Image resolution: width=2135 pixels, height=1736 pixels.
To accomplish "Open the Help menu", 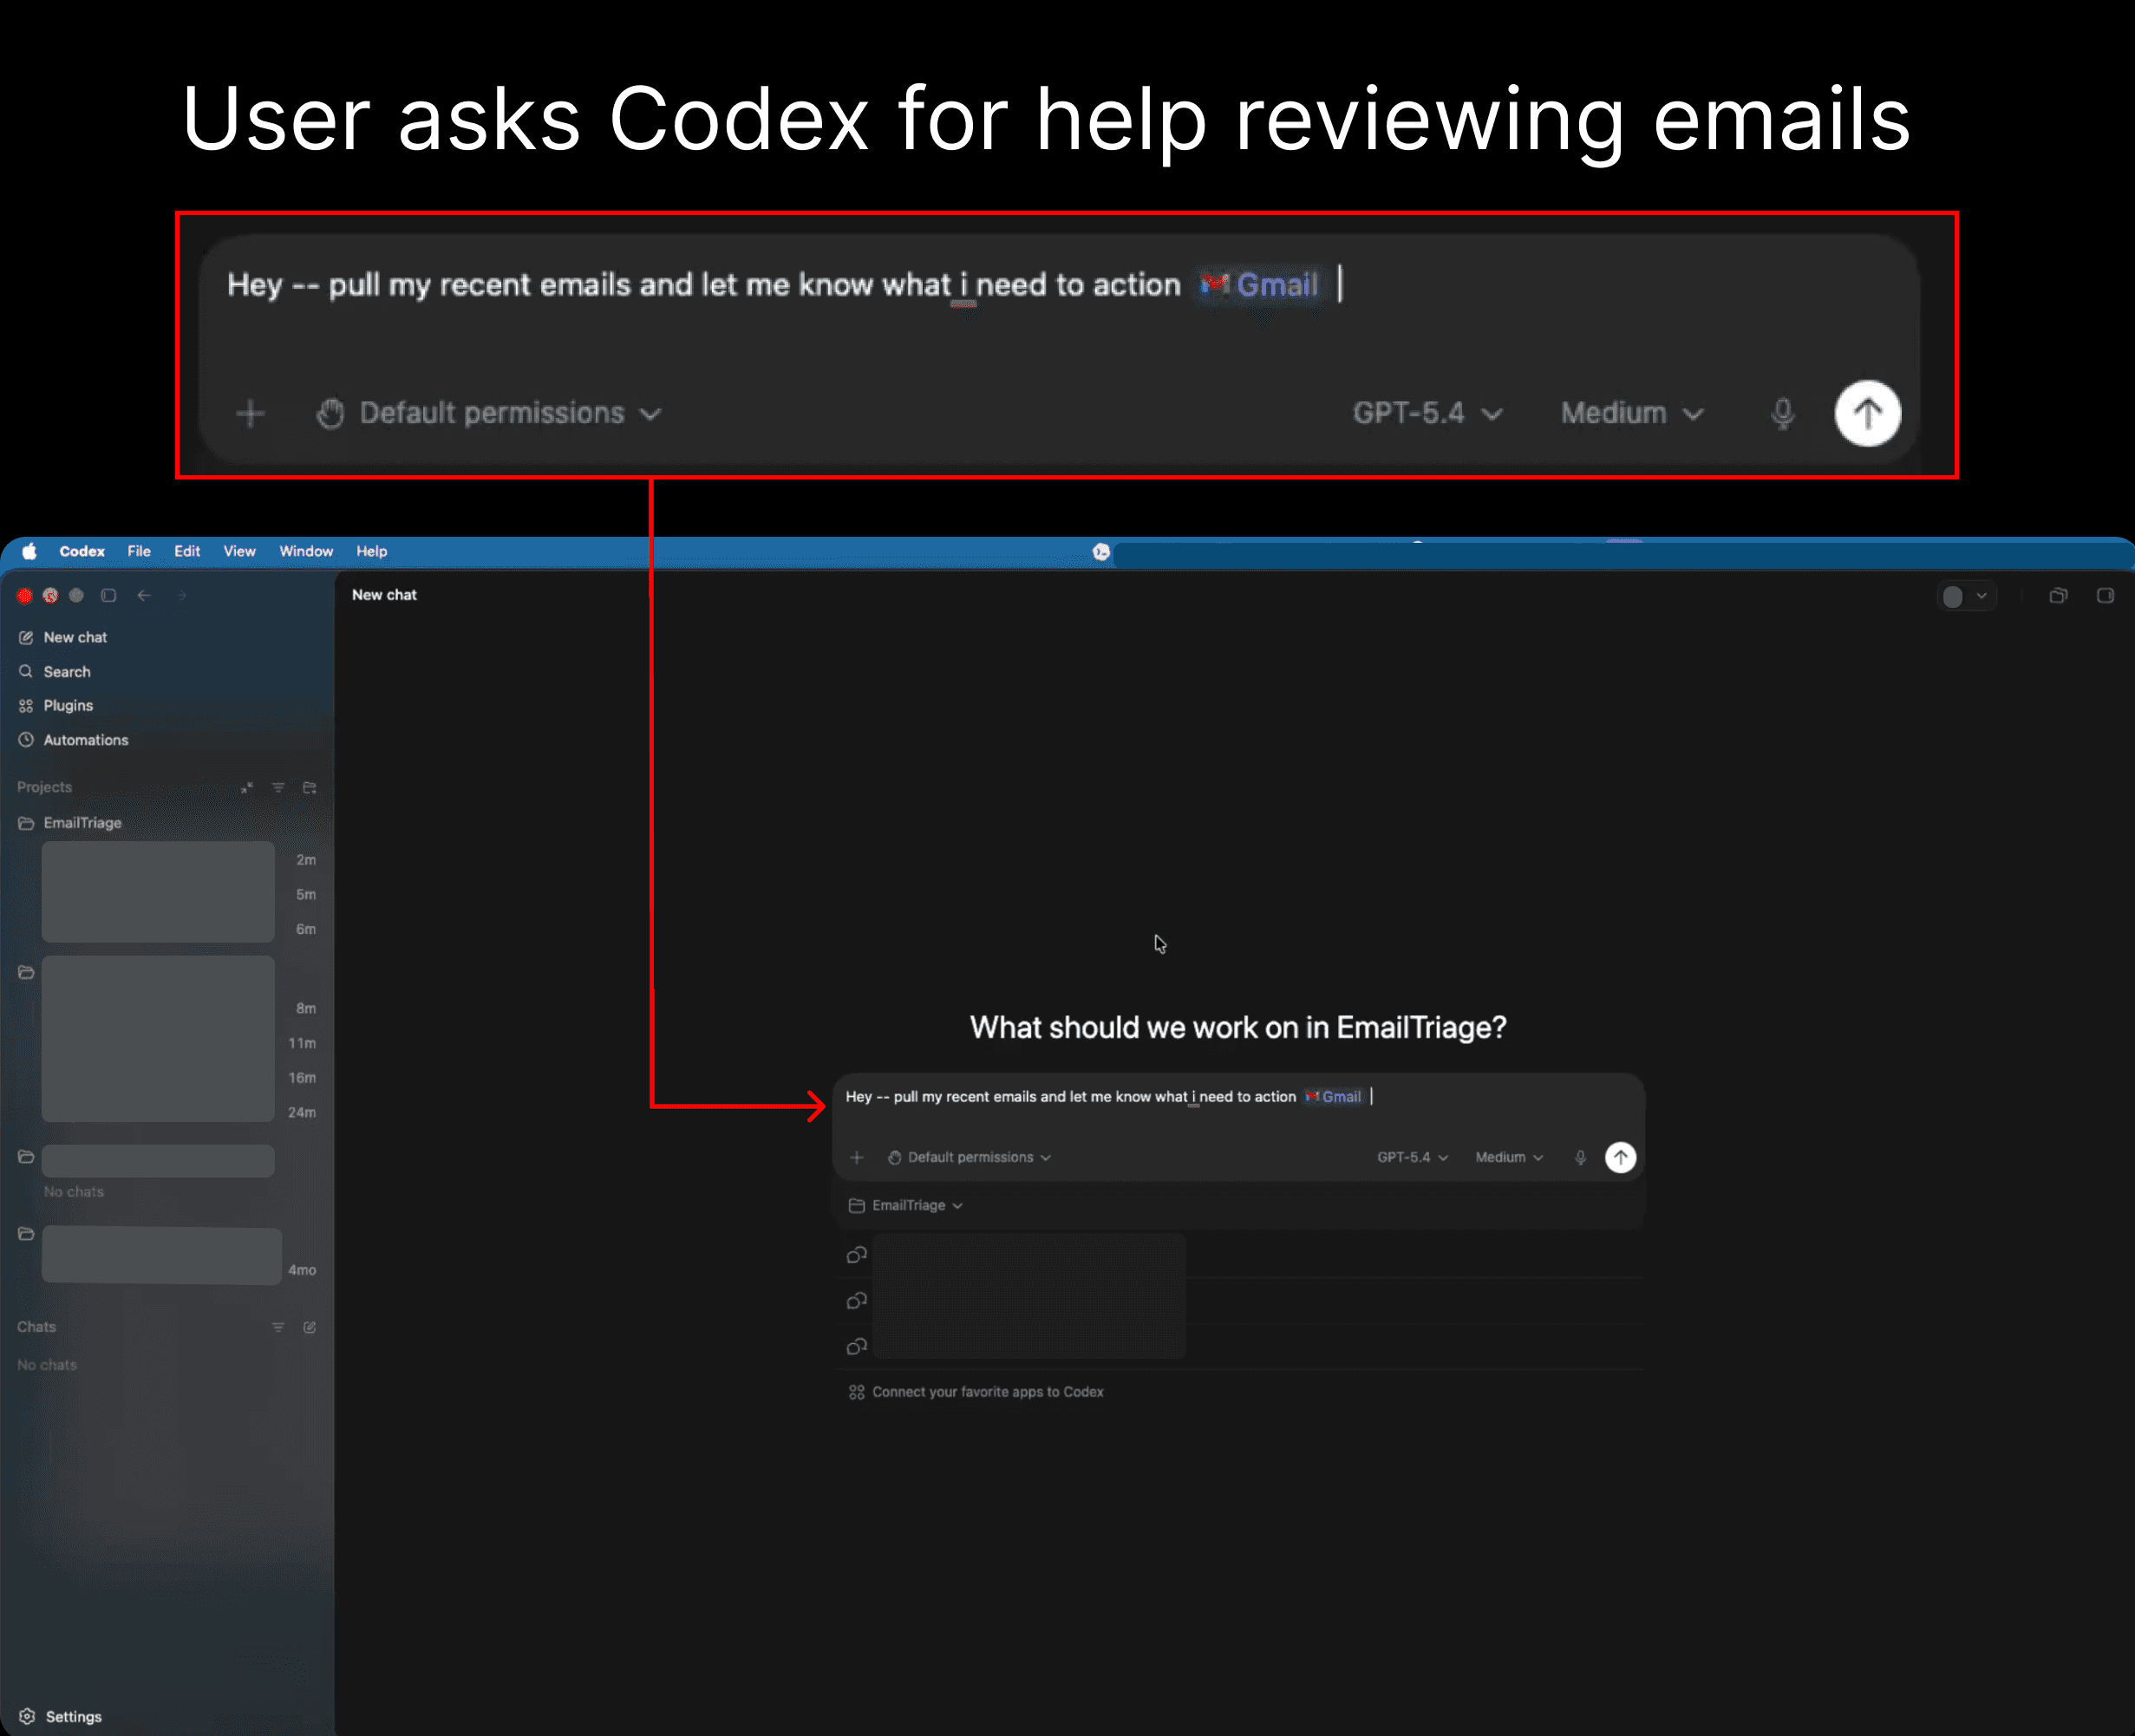I will click(x=372, y=551).
